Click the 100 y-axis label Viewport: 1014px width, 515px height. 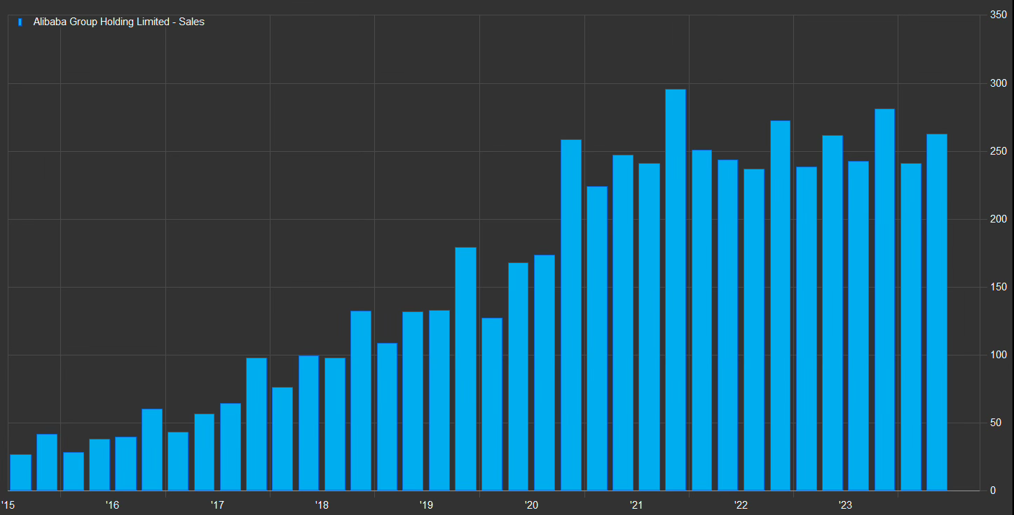[x=999, y=355]
